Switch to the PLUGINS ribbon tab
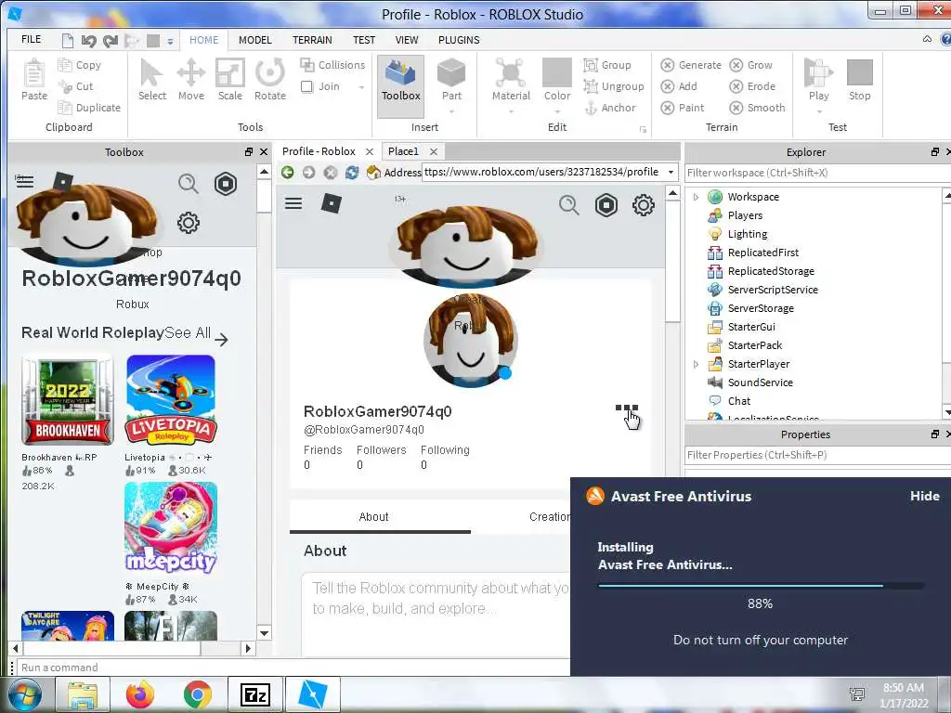 click(459, 40)
